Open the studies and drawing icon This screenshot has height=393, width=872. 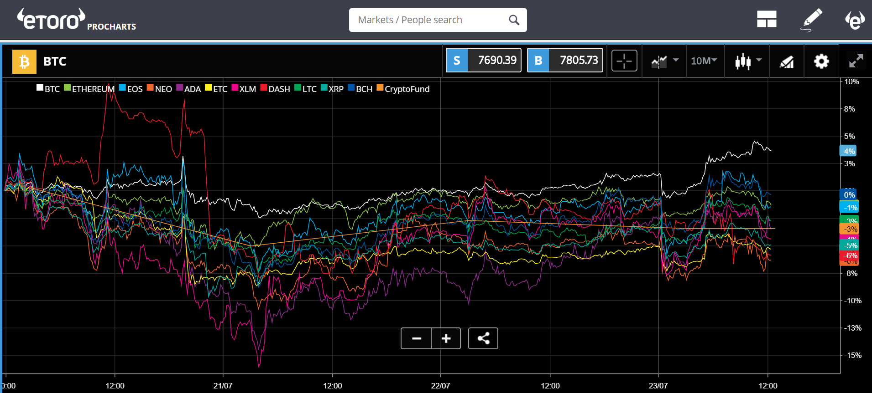(x=786, y=61)
